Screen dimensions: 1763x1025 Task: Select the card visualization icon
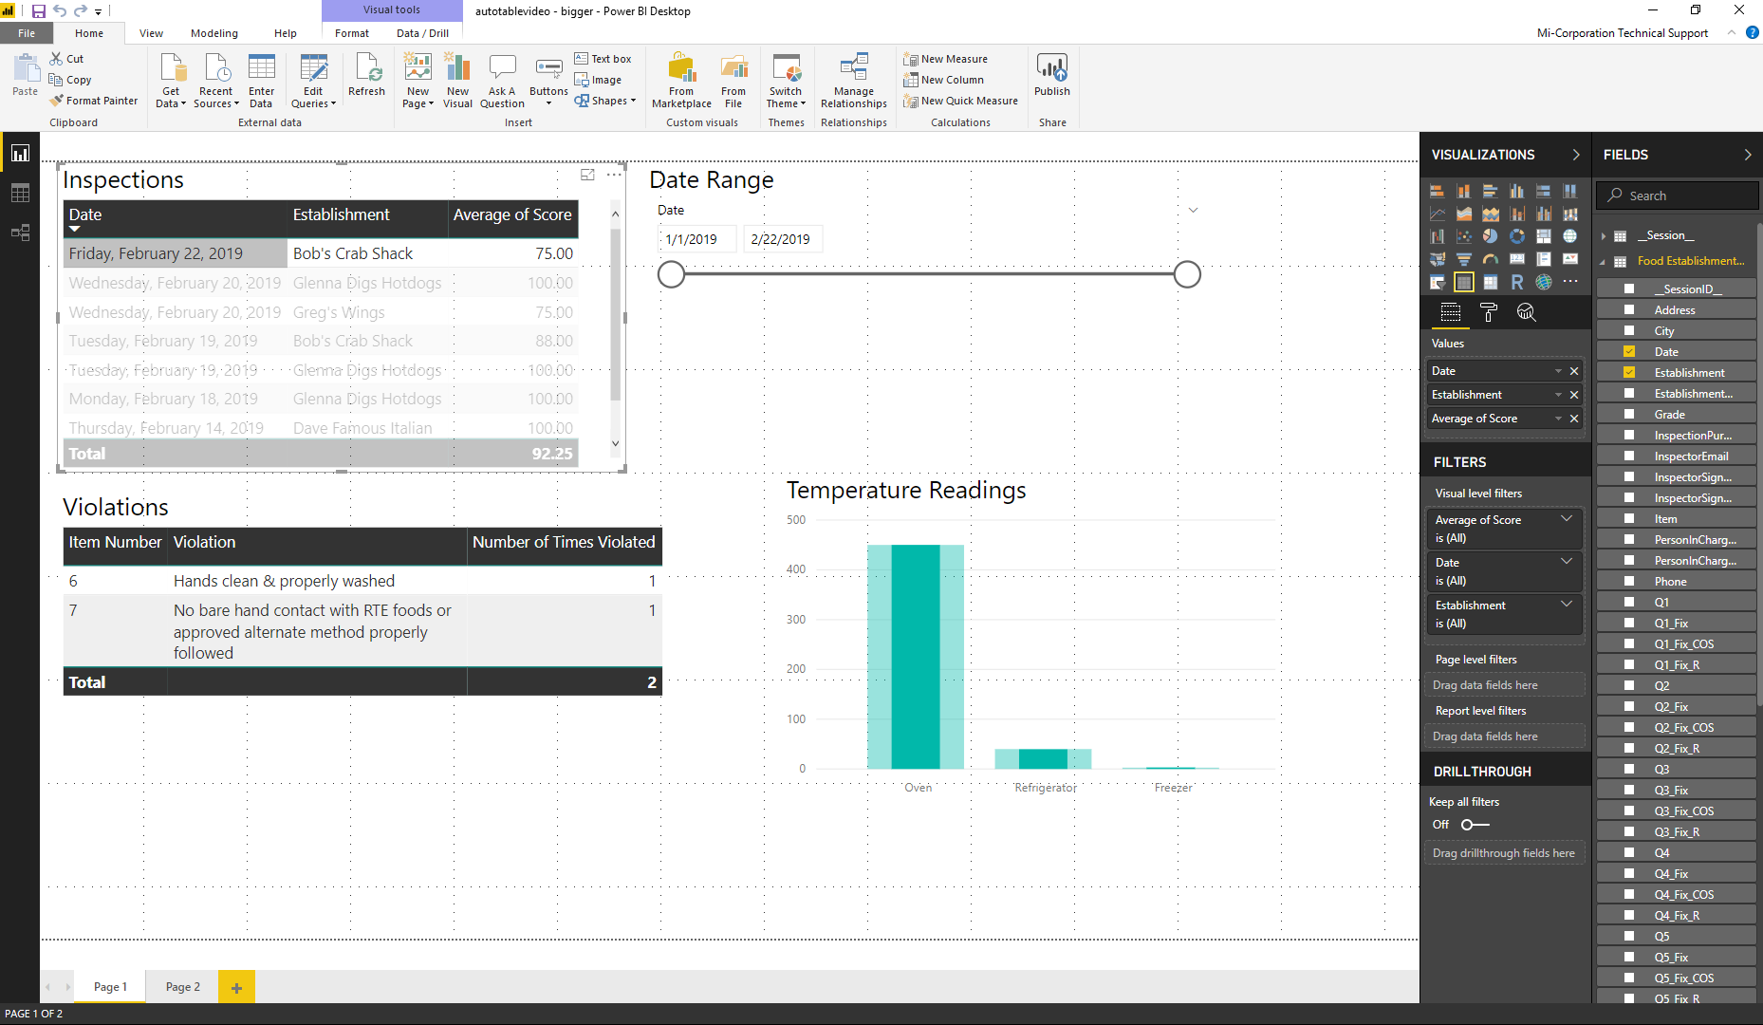pos(1517,259)
